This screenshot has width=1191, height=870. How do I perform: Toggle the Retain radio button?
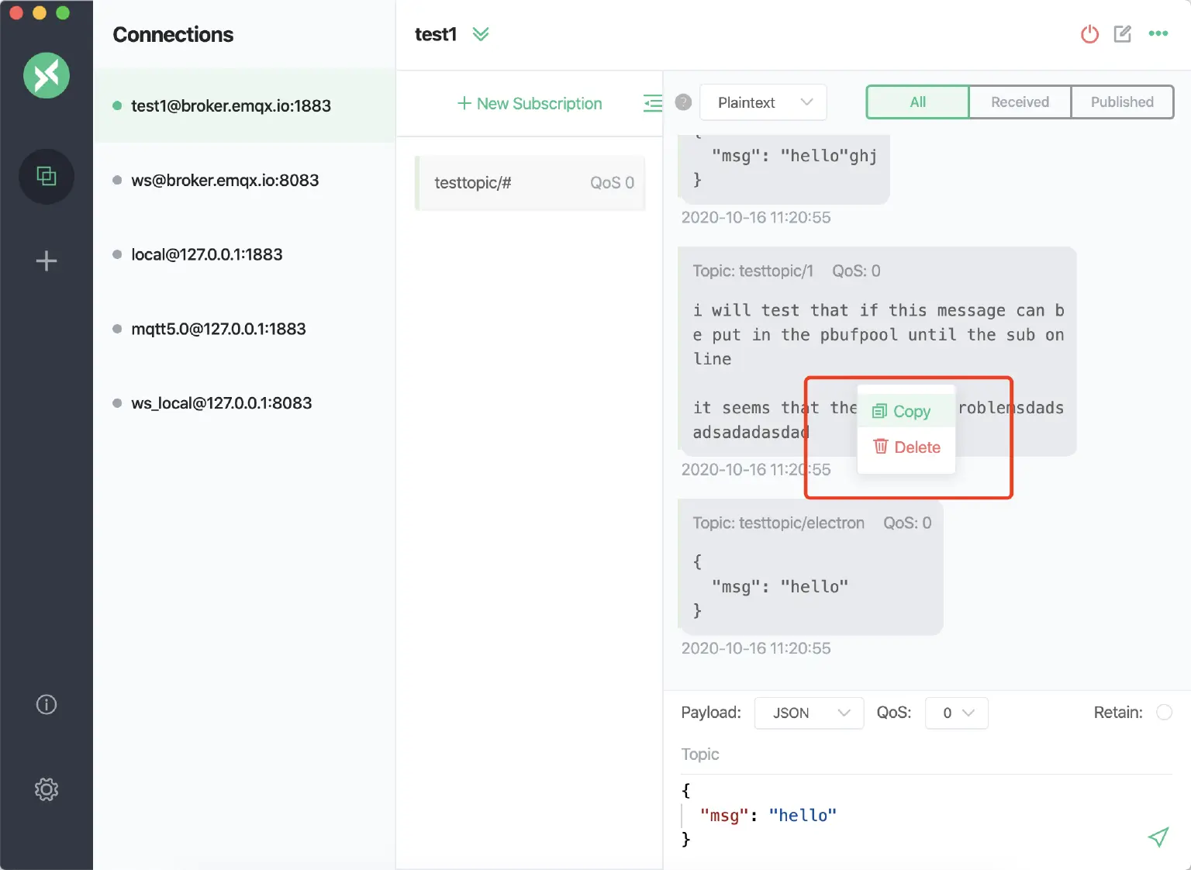[1164, 713]
